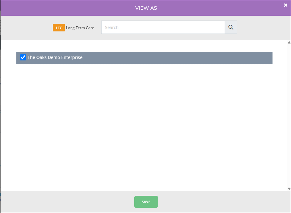Click the orange LTC badge
Image resolution: width=291 pixels, height=213 pixels.
59,28
